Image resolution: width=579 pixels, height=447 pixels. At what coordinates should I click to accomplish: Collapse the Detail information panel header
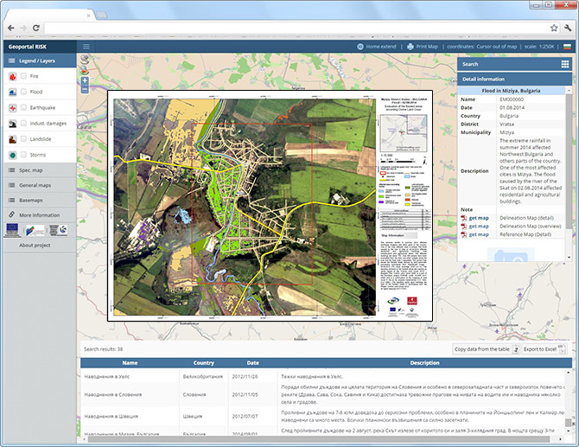[x=514, y=79]
